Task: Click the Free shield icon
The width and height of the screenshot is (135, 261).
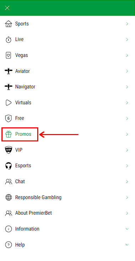Action: point(9,118)
